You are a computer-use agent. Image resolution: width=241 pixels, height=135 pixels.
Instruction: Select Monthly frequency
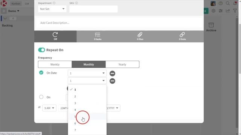click(88, 64)
